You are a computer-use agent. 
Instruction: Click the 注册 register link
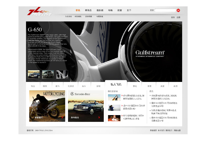tap(178, 17)
